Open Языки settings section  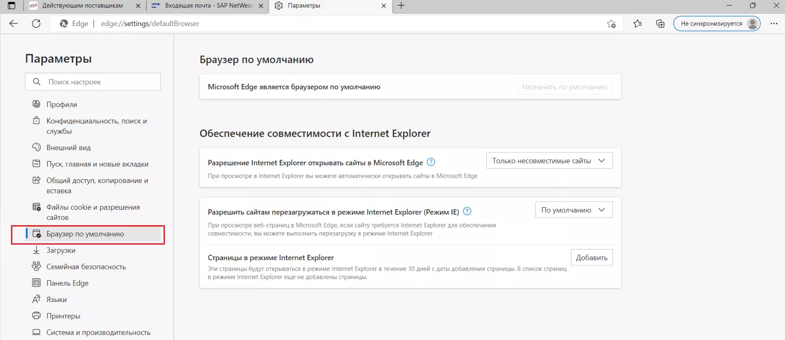93,299
